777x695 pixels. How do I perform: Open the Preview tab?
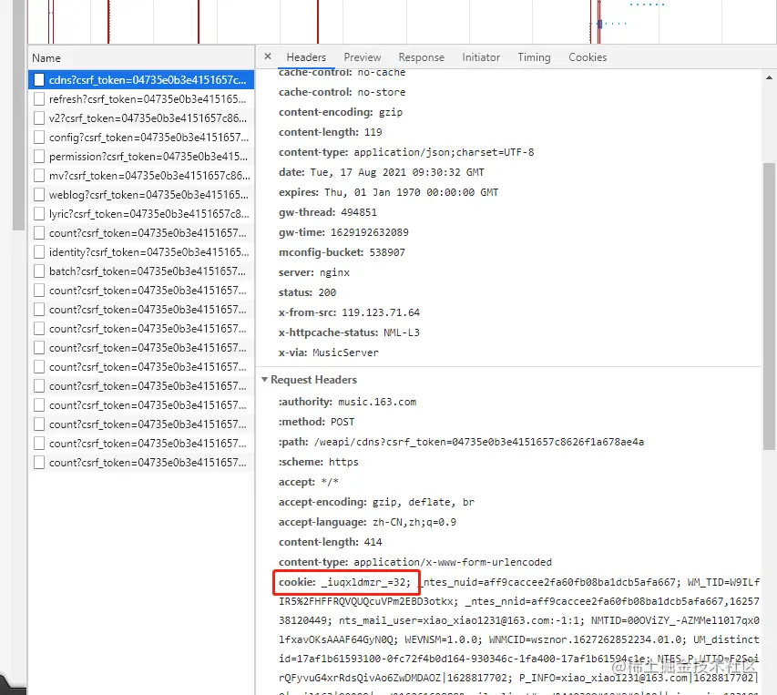363,57
